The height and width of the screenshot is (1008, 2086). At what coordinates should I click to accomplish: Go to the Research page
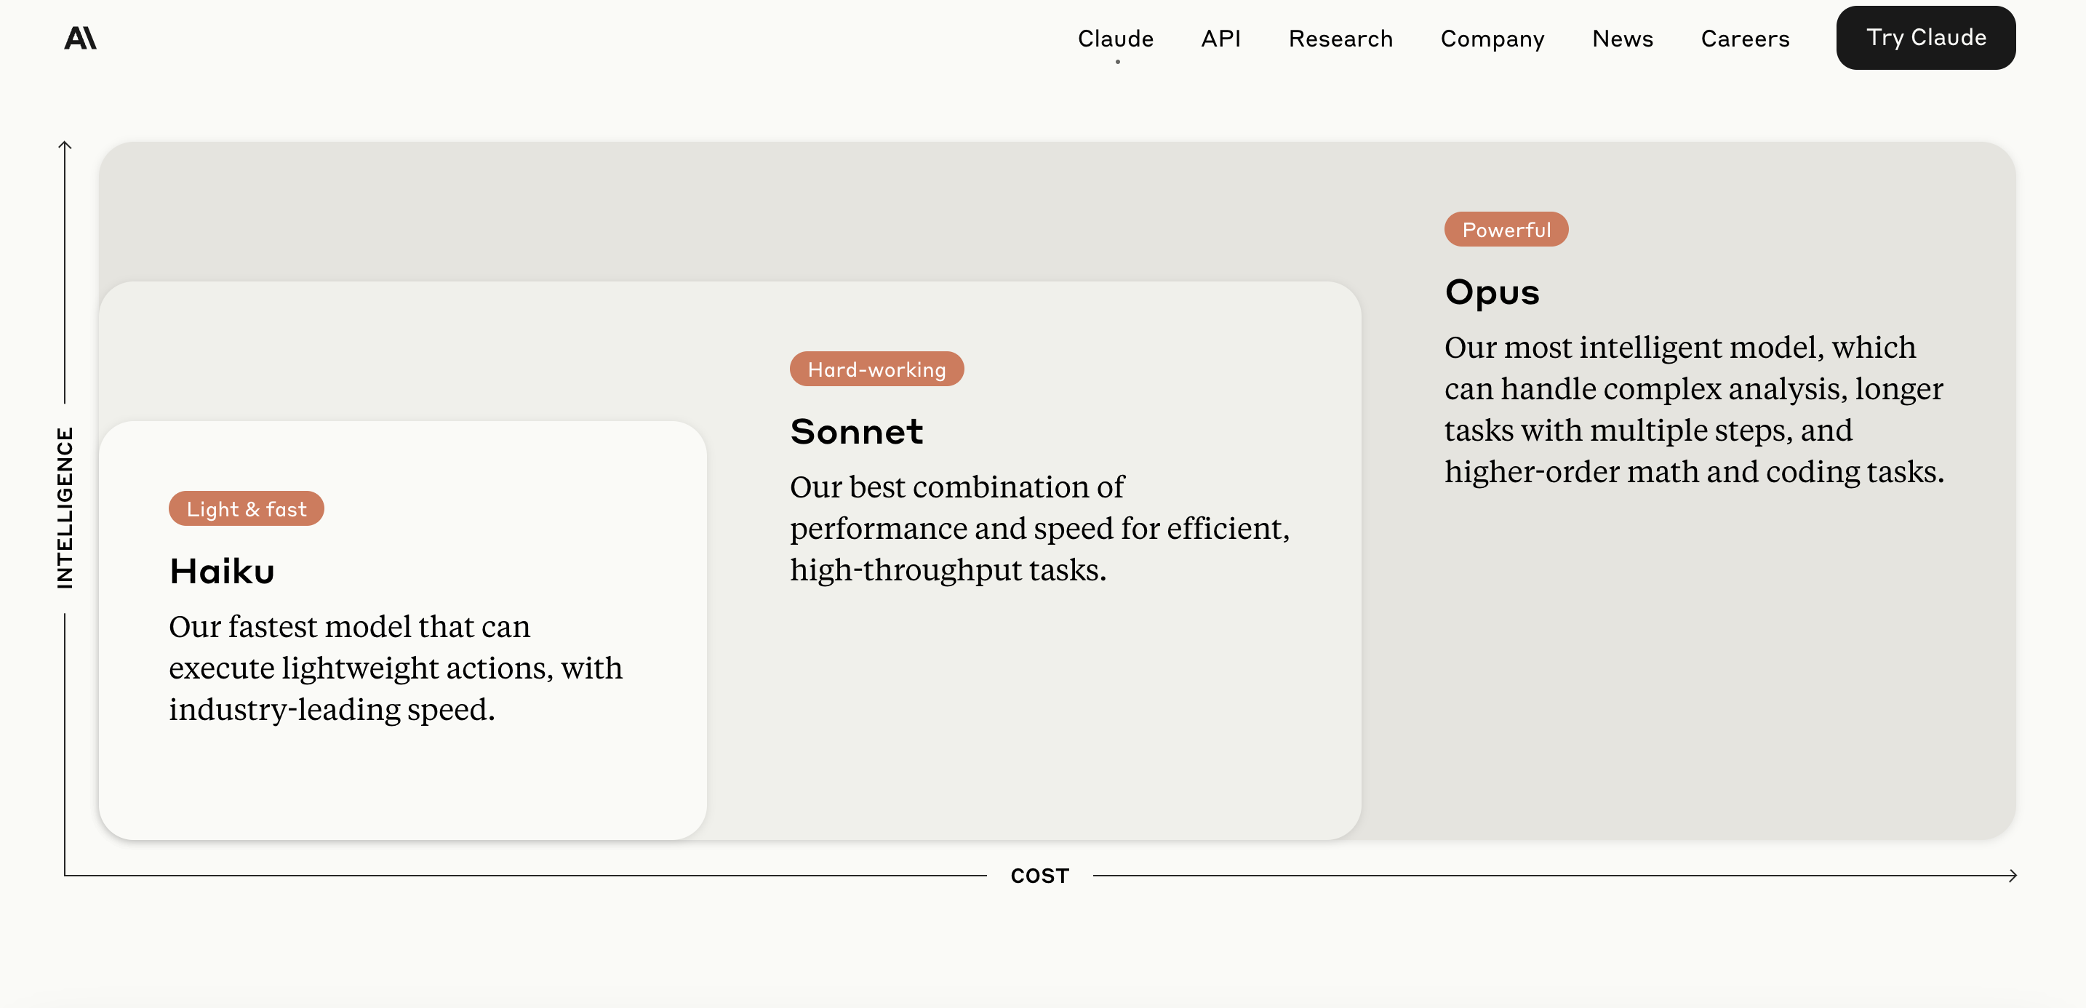point(1340,38)
